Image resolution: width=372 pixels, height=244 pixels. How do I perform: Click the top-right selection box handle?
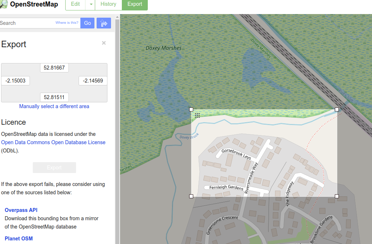point(337,109)
